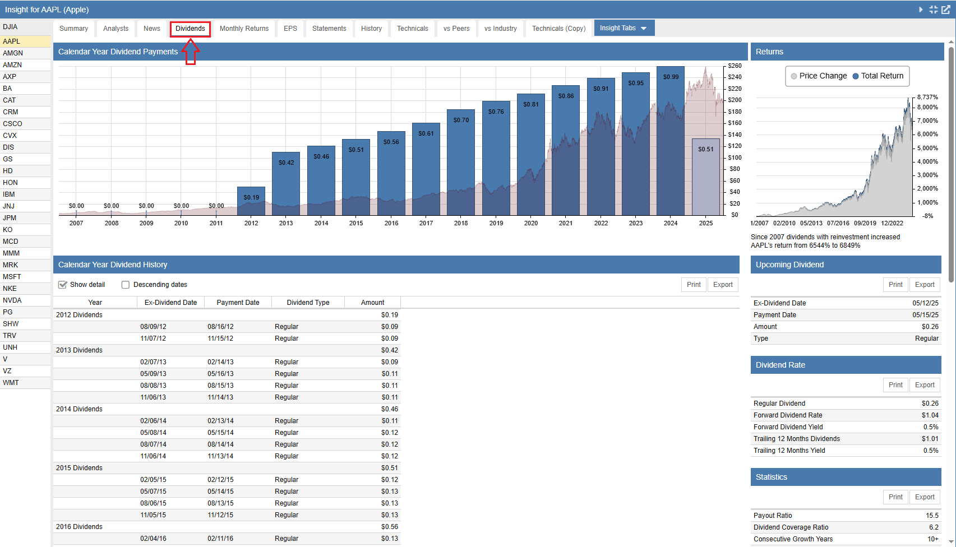Click the 2014 Dividends group row
Viewport: 956px width, 547px height.
coord(227,409)
